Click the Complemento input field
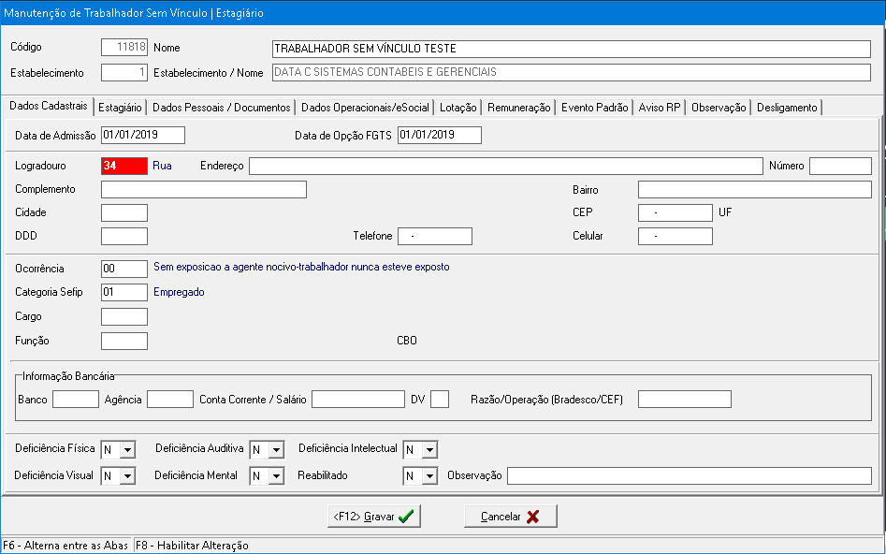 point(203,189)
